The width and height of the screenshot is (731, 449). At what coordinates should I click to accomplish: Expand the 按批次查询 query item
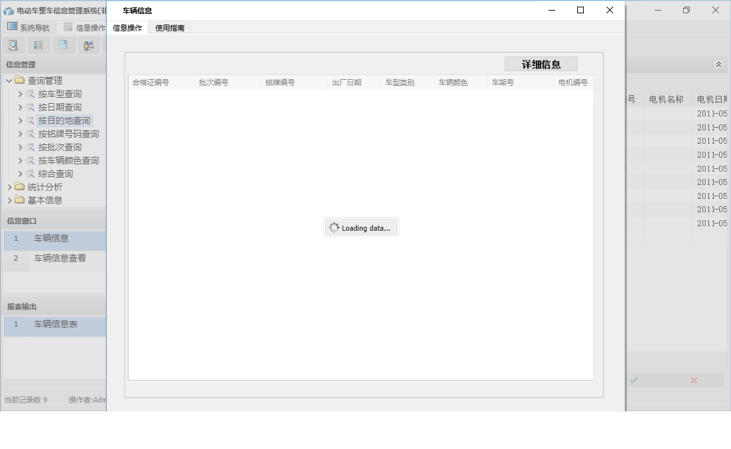pos(20,146)
